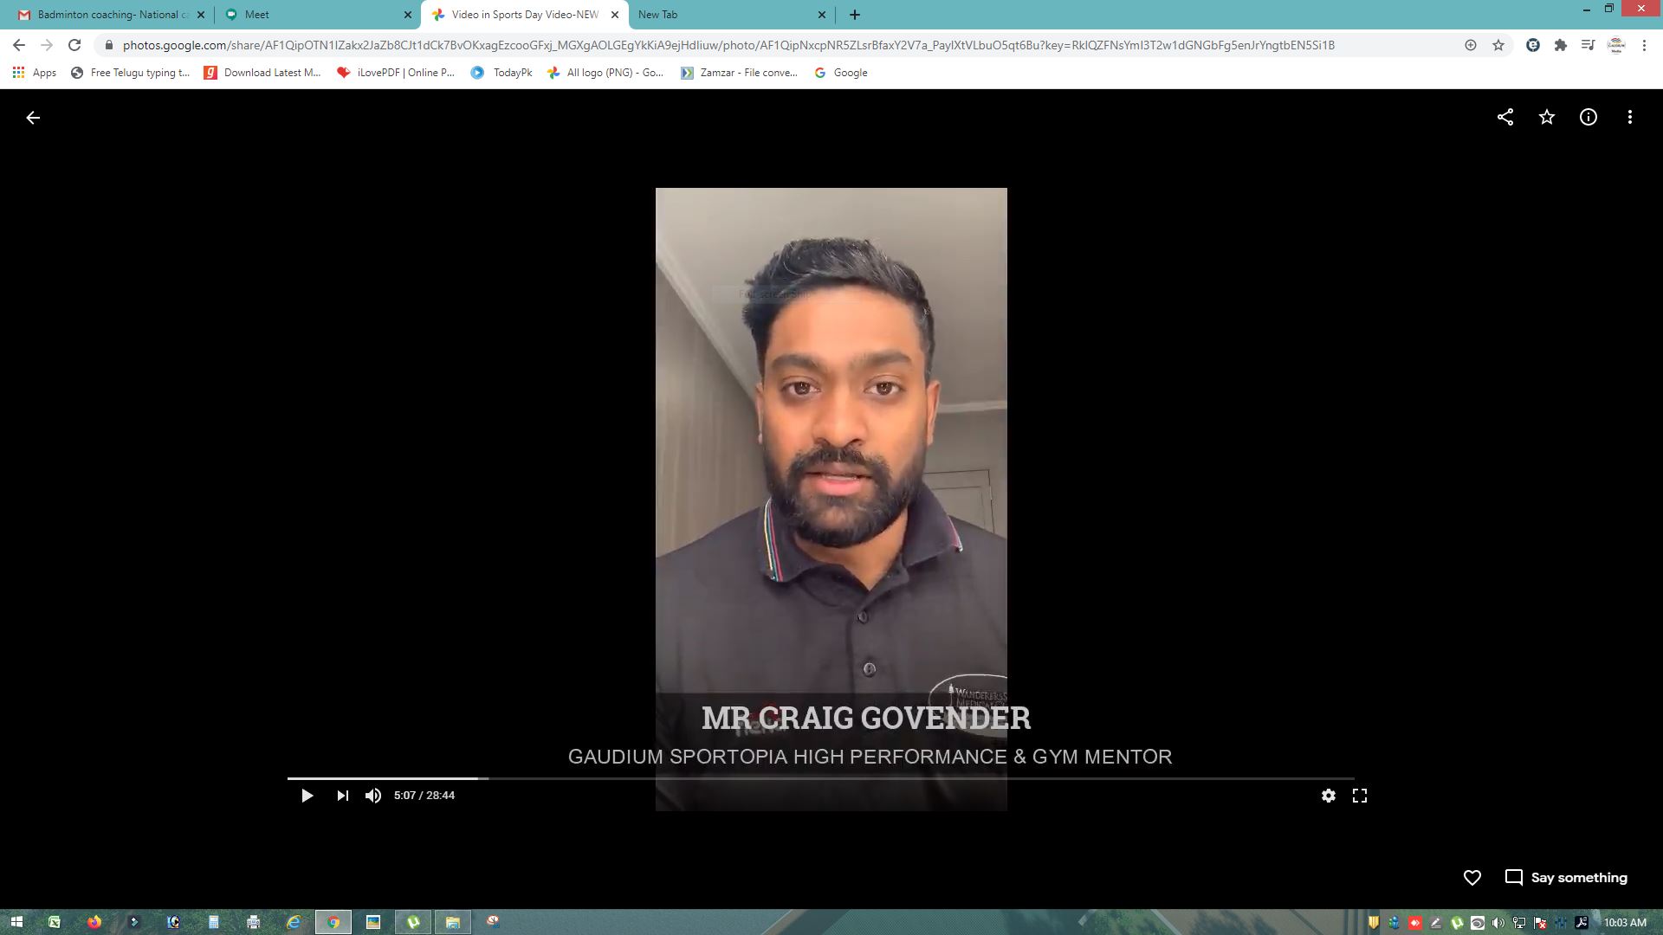Open Internet Explorer from taskbar
Screen dimensions: 1663x935
294,922
